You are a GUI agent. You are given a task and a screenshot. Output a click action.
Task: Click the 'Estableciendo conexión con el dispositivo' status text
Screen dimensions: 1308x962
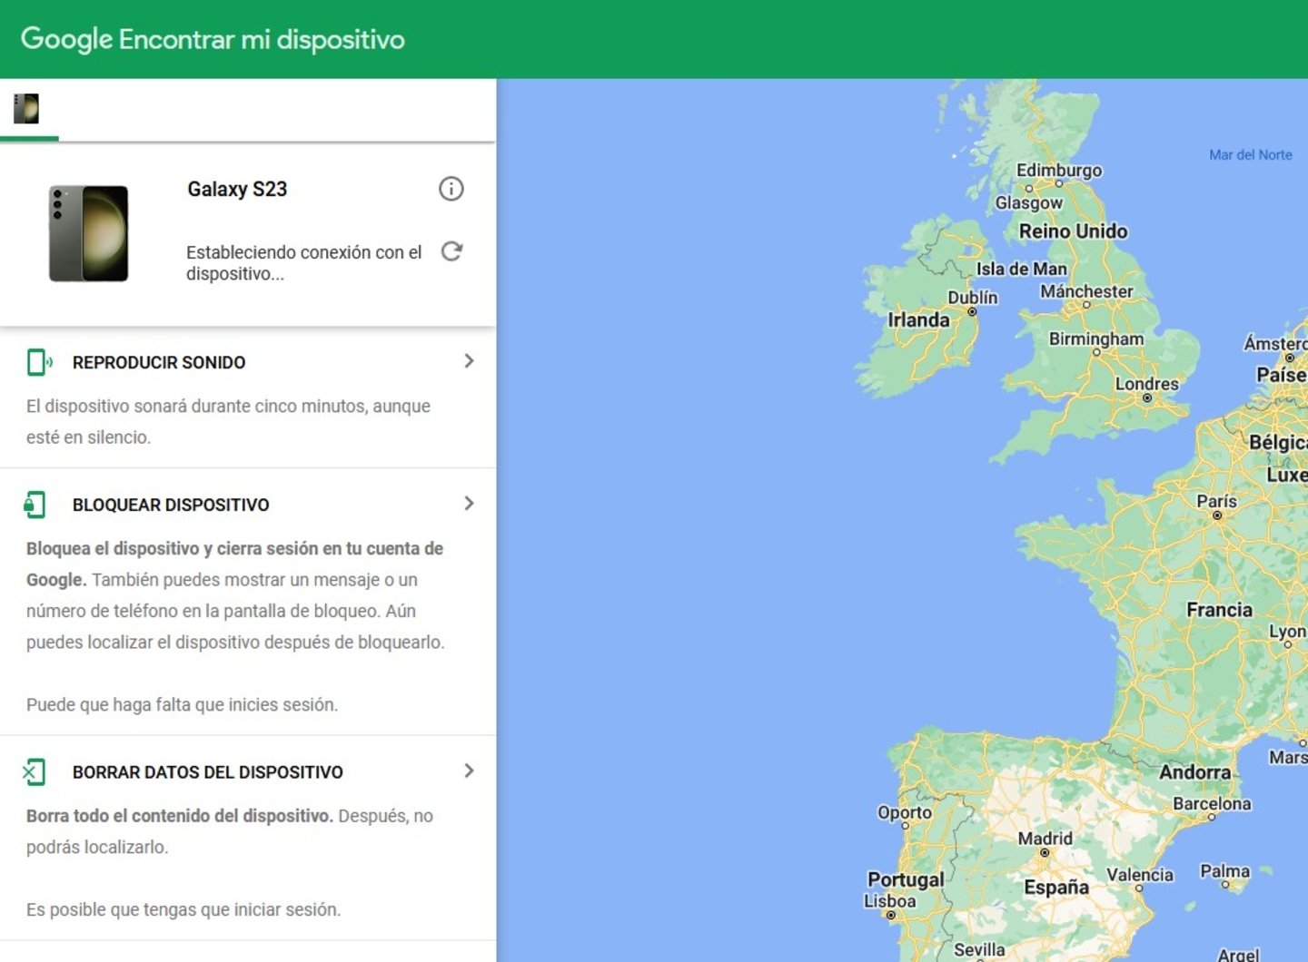tap(304, 262)
